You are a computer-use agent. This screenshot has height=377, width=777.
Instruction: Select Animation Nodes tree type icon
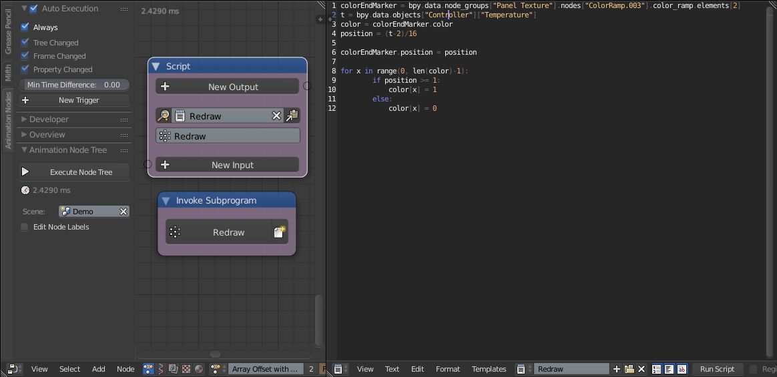[148, 368]
